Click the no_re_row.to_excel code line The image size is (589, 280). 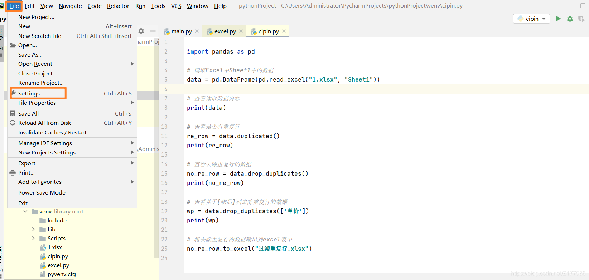[x=249, y=249]
